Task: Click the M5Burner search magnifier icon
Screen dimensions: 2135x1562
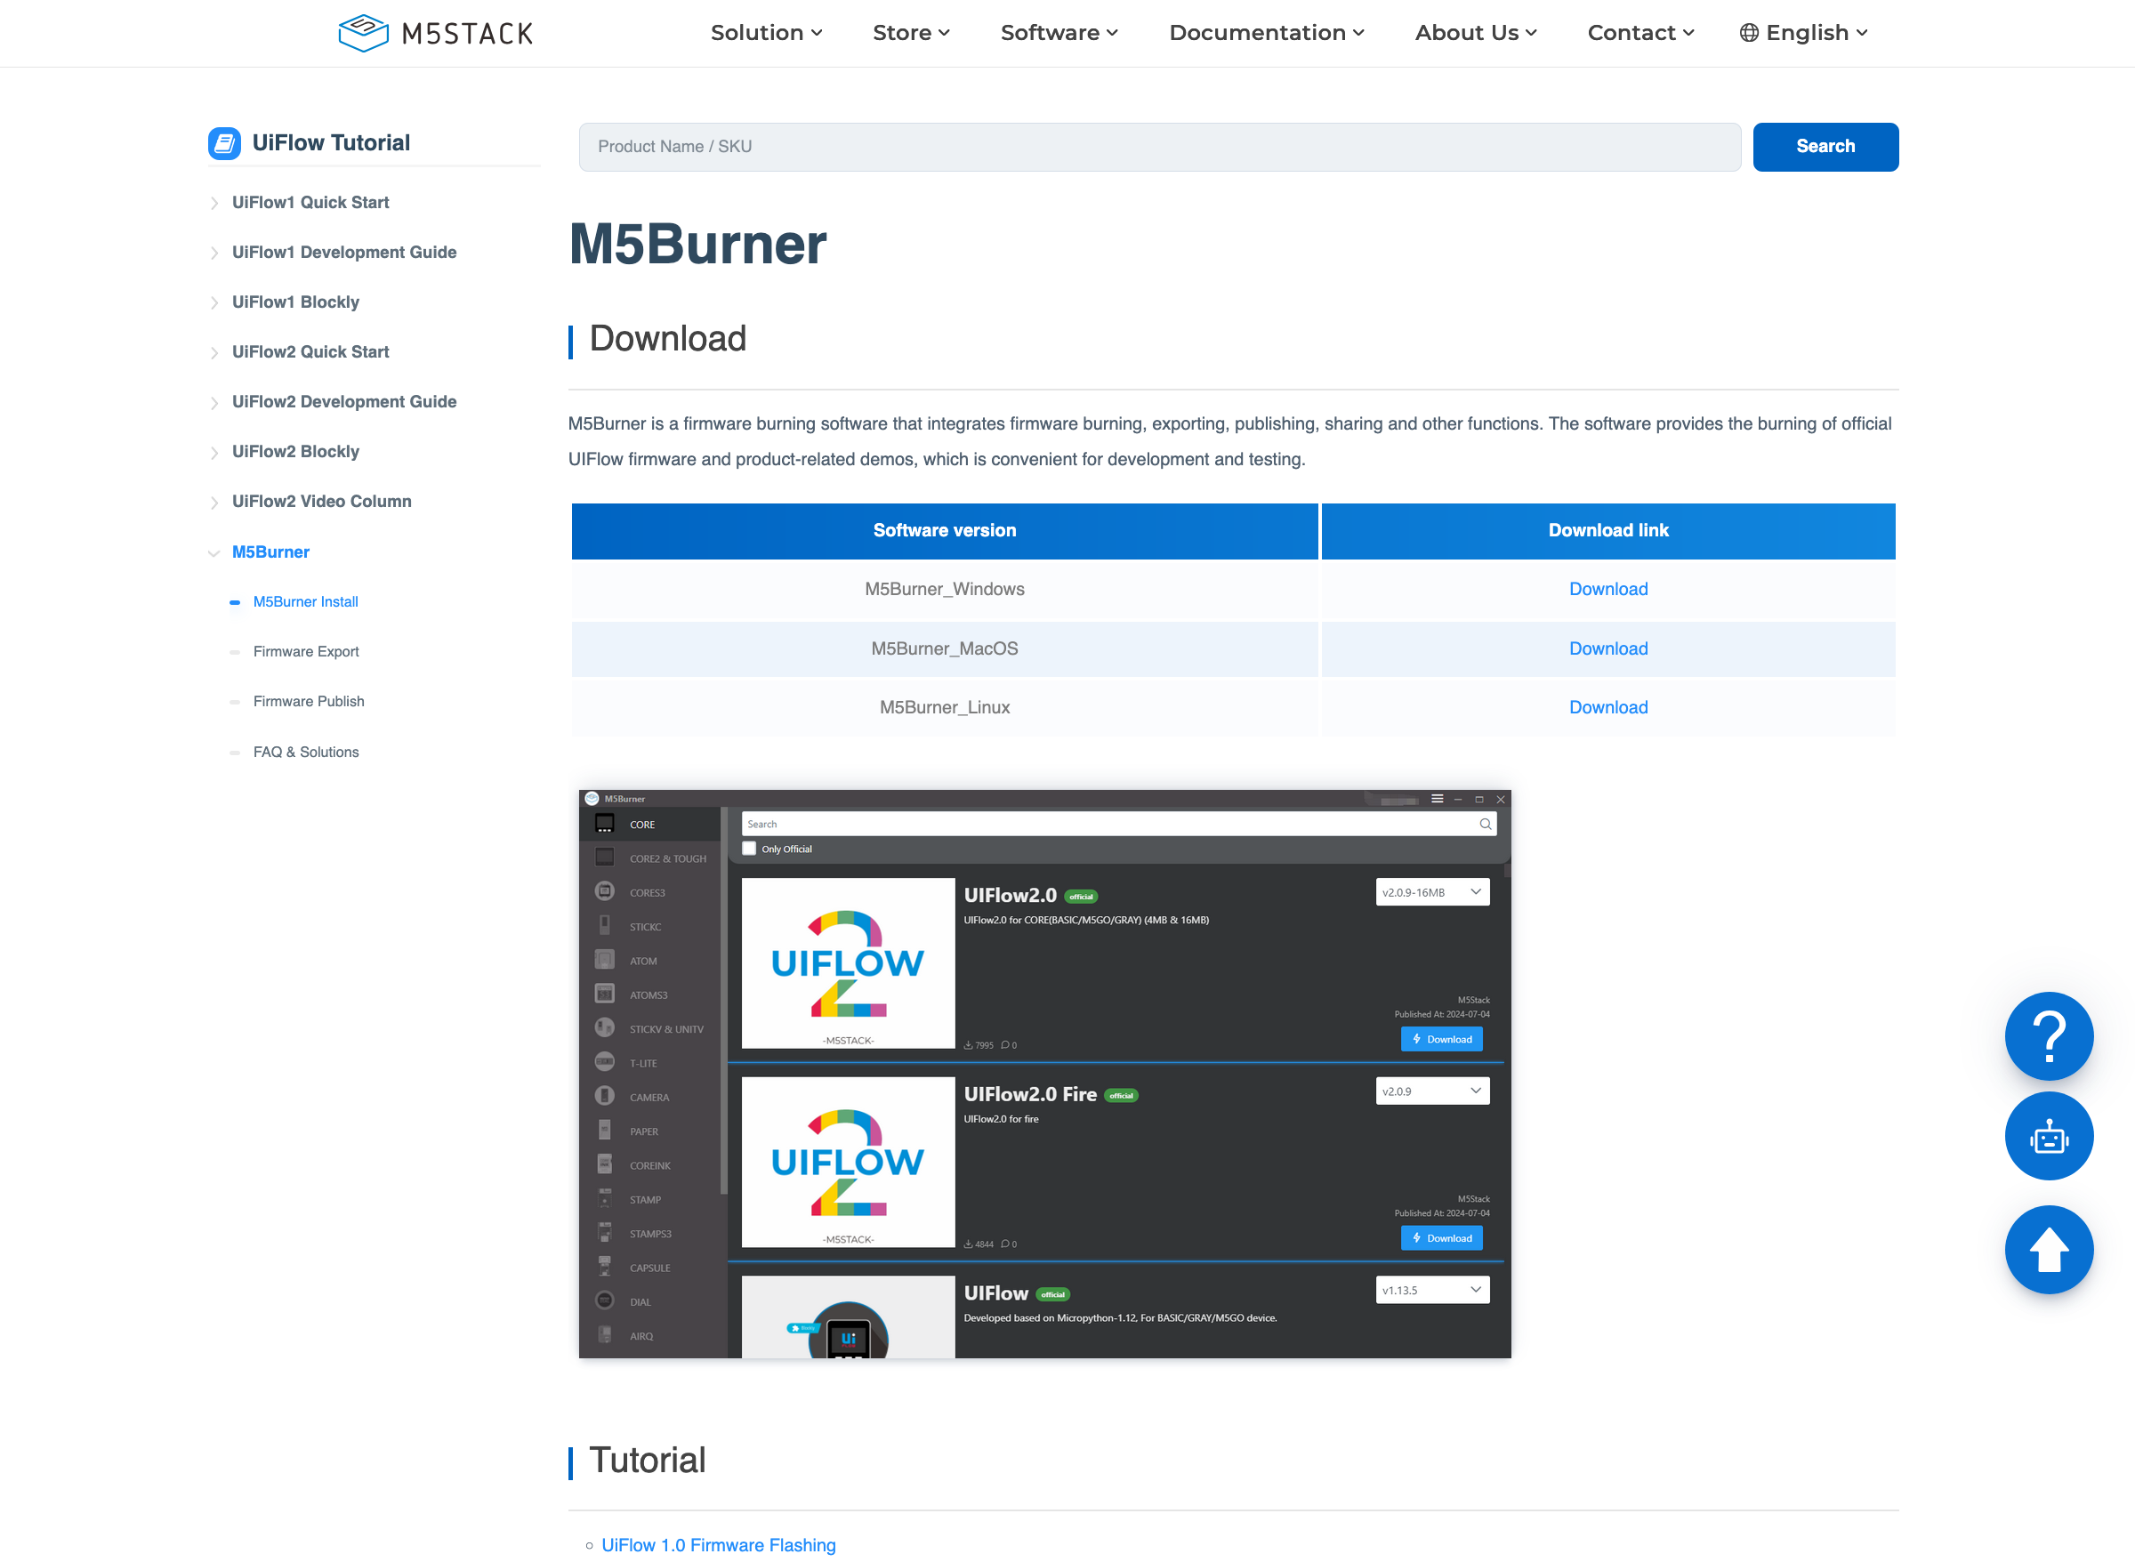Action: [1485, 824]
